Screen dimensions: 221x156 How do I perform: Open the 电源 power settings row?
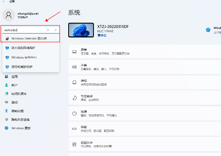pyautogui.click(x=145, y=113)
